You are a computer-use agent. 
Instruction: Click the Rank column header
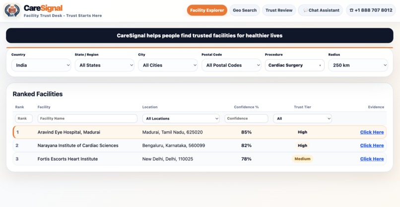tap(20, 107)
